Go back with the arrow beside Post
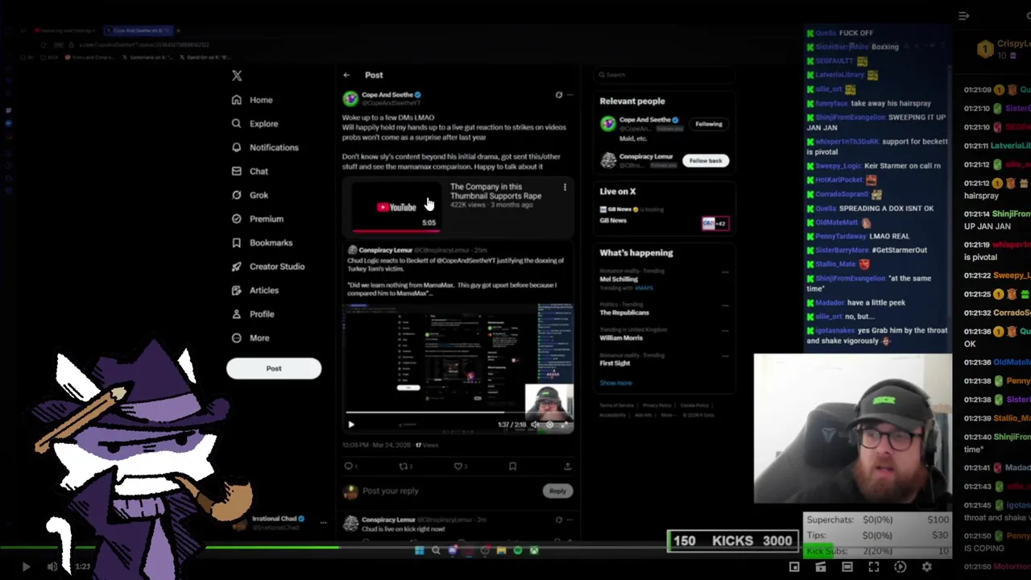 (346, 75)
